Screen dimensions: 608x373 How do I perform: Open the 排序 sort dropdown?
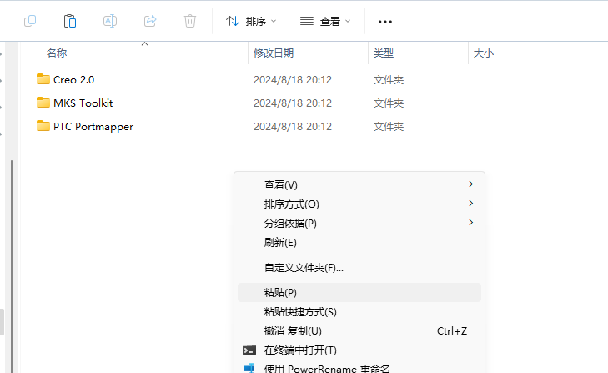pos(251,21)
